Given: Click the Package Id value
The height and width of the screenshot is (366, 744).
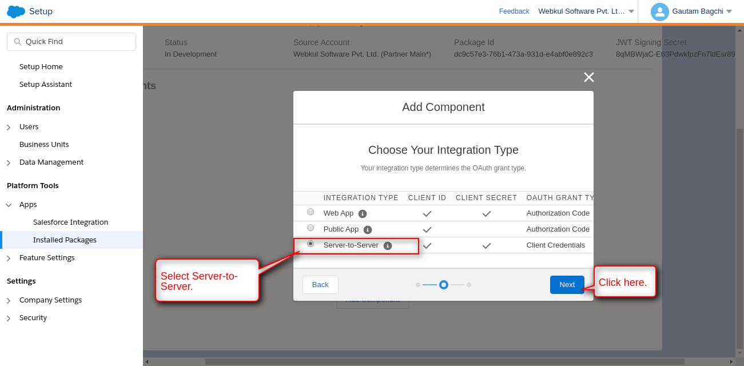Looking at the screenshot, I should coord(523,54).
